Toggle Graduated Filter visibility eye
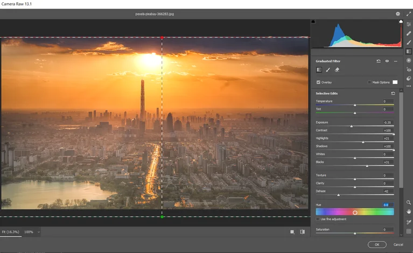The image size is (413, 253). click(387, 61)
